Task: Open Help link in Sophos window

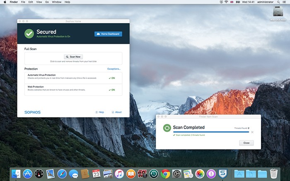Action: (x=100, y=112)
